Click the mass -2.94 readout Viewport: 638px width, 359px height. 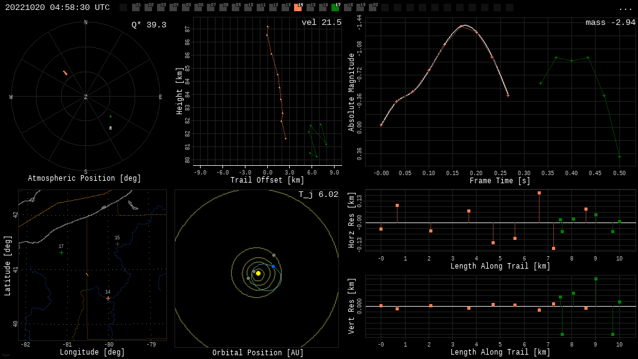pyautogui.click(x=611, y=22)
